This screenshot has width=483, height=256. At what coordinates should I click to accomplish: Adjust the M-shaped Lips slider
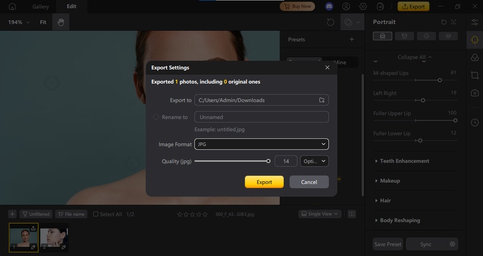coord(415,80)
